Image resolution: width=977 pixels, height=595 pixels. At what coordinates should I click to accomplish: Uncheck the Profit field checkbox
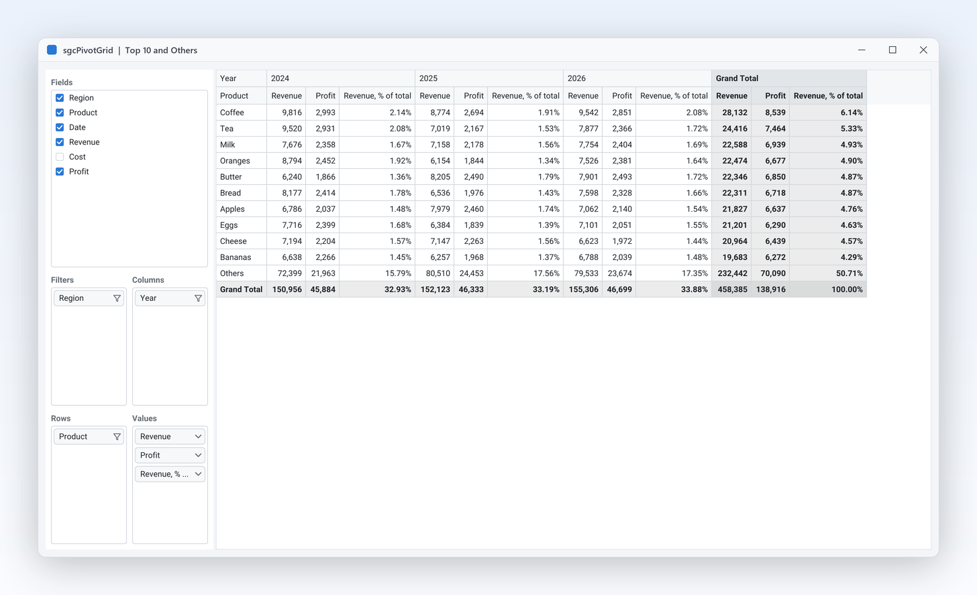pos(60,172)
